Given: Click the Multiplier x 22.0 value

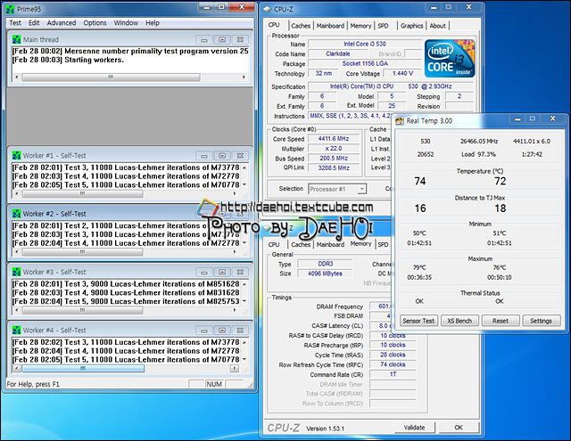Looking at the screenshot, I should click(x=333, y=148).
